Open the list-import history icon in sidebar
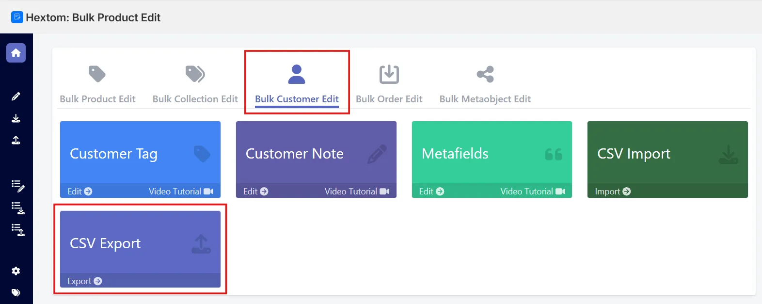 coord(18,208)
